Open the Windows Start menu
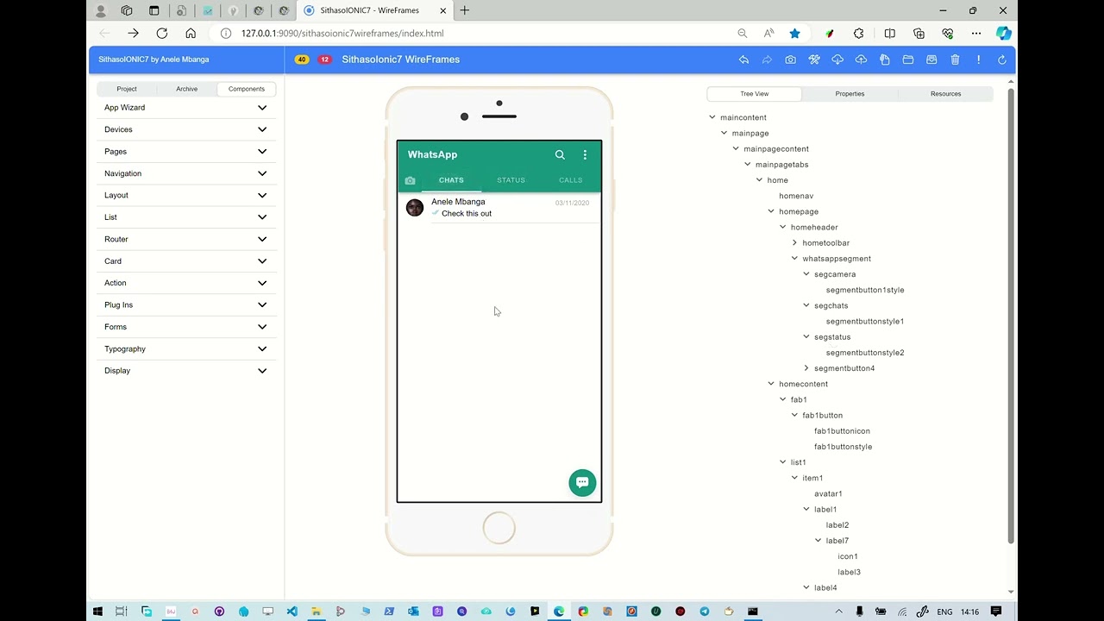 point(97,612)
